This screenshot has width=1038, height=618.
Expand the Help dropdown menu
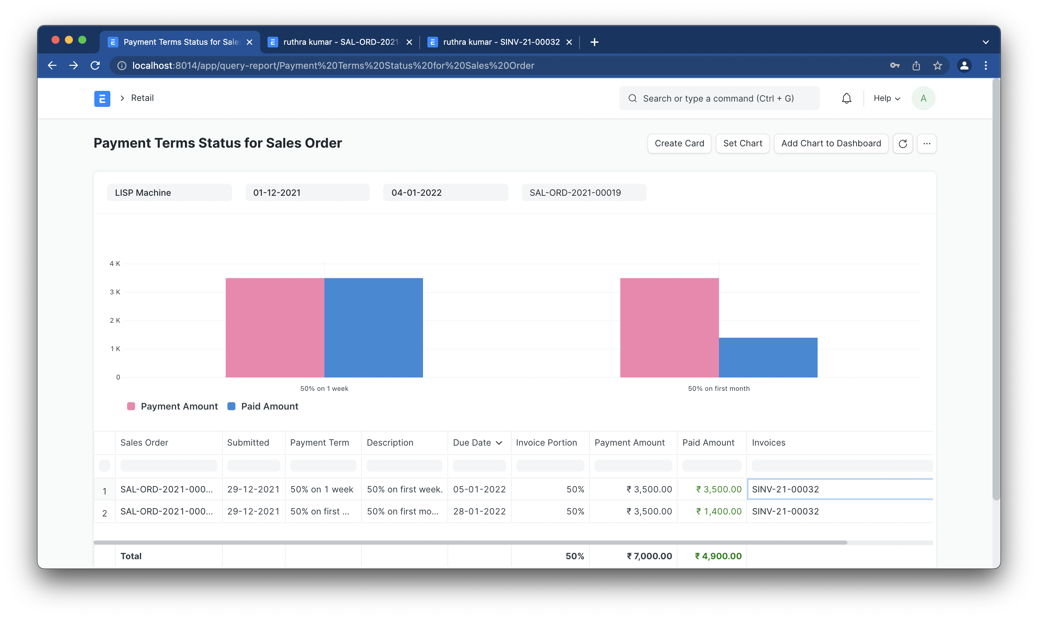pos(887,98)
